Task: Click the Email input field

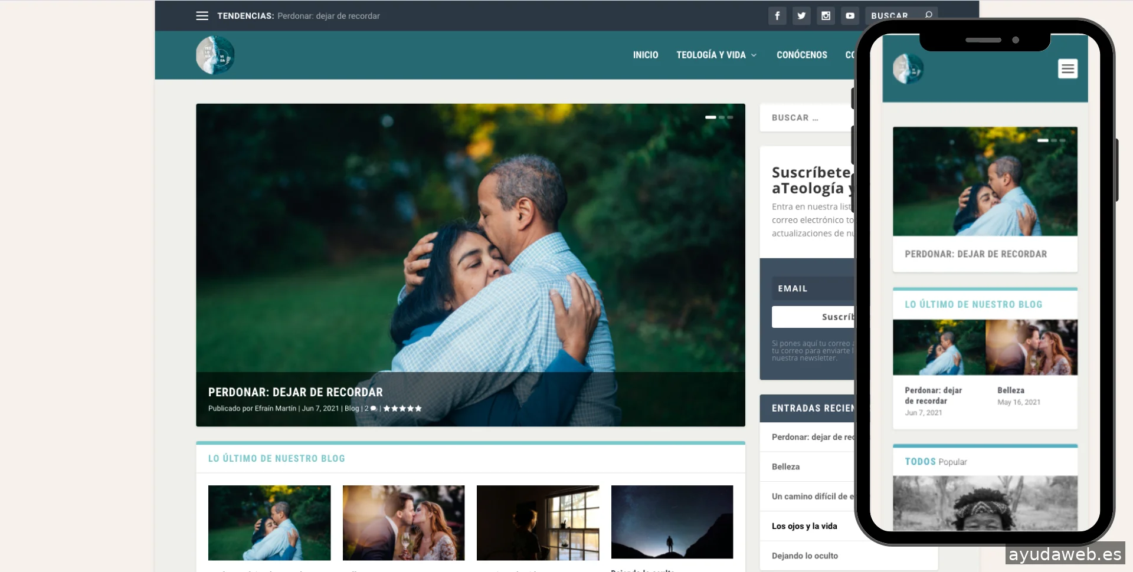Action: tap(812, 288)
